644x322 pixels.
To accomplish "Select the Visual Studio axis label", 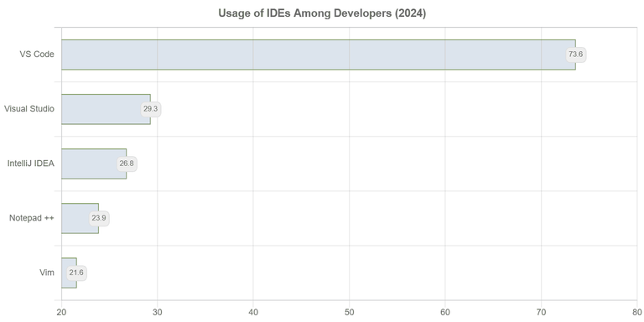I will [x=29, y=109].
